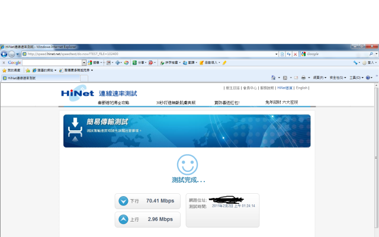Click the Google toolbar 搜尋 search button
The width and height of the screenshot is (379, 237).
tap(95, 63)
